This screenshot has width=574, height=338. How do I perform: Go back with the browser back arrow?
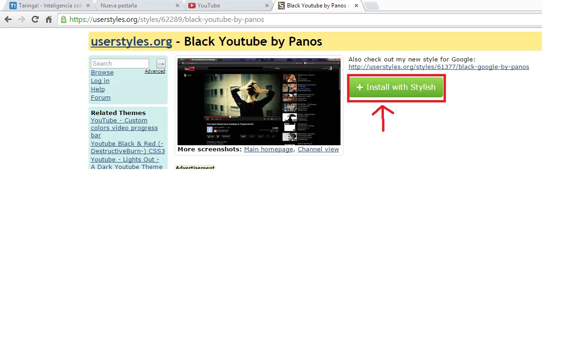pyautogui.click(x=8, y=20)
